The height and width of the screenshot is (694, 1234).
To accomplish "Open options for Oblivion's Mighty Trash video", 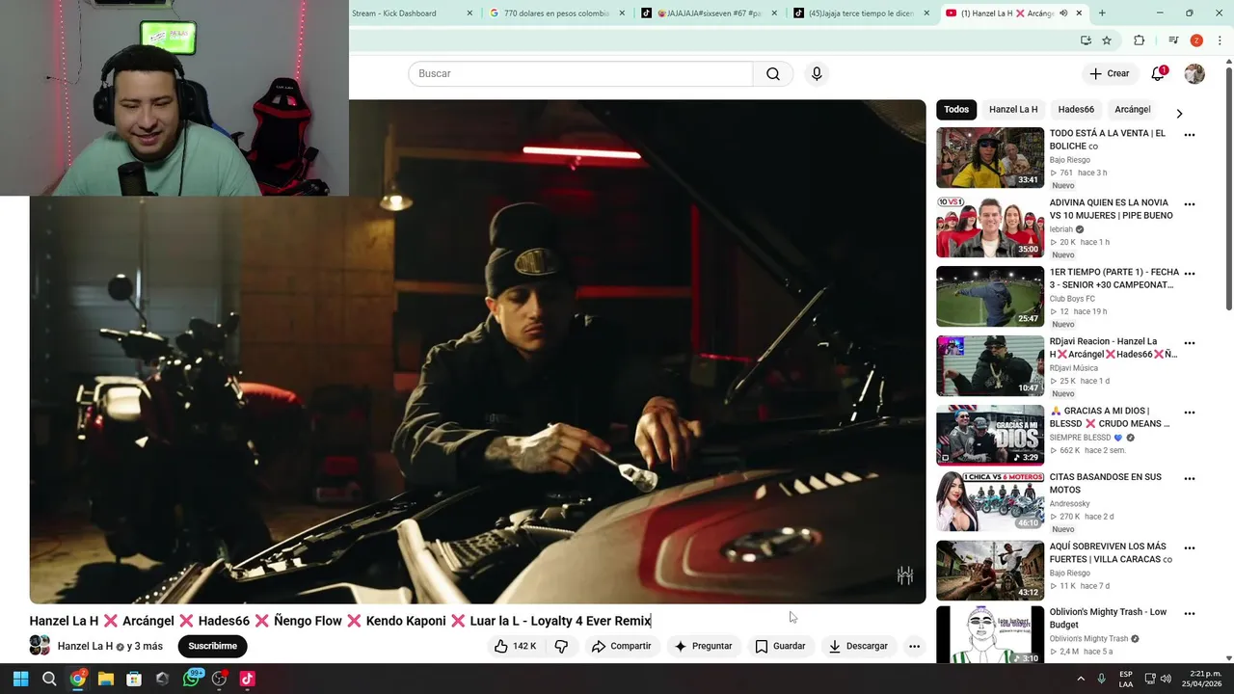I will (x=1190, y=614).
